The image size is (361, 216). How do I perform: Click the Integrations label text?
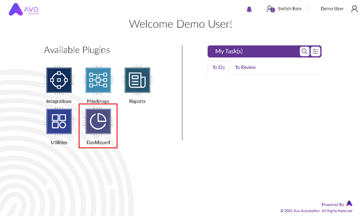point(59,101)
